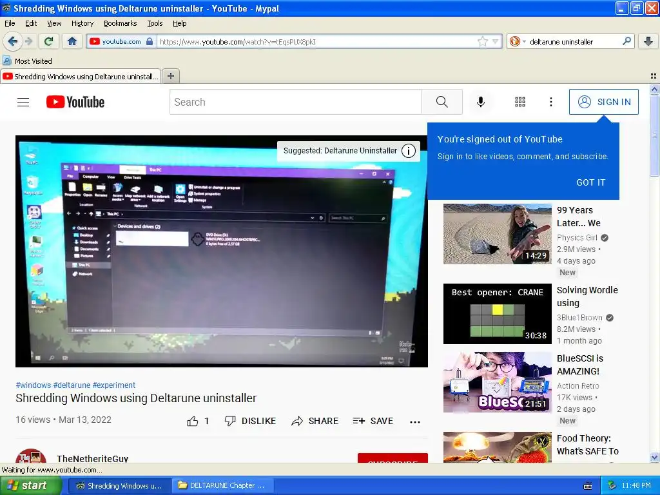Open the Tools menu

click(x=155, y=23)
